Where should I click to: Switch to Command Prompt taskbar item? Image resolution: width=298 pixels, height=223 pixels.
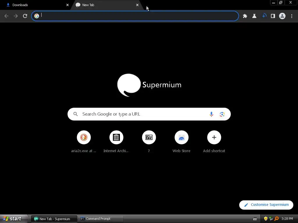[x=101, y=219]
